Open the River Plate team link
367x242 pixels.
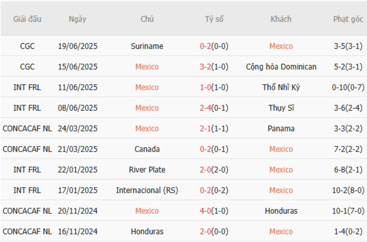coord(147,170)
